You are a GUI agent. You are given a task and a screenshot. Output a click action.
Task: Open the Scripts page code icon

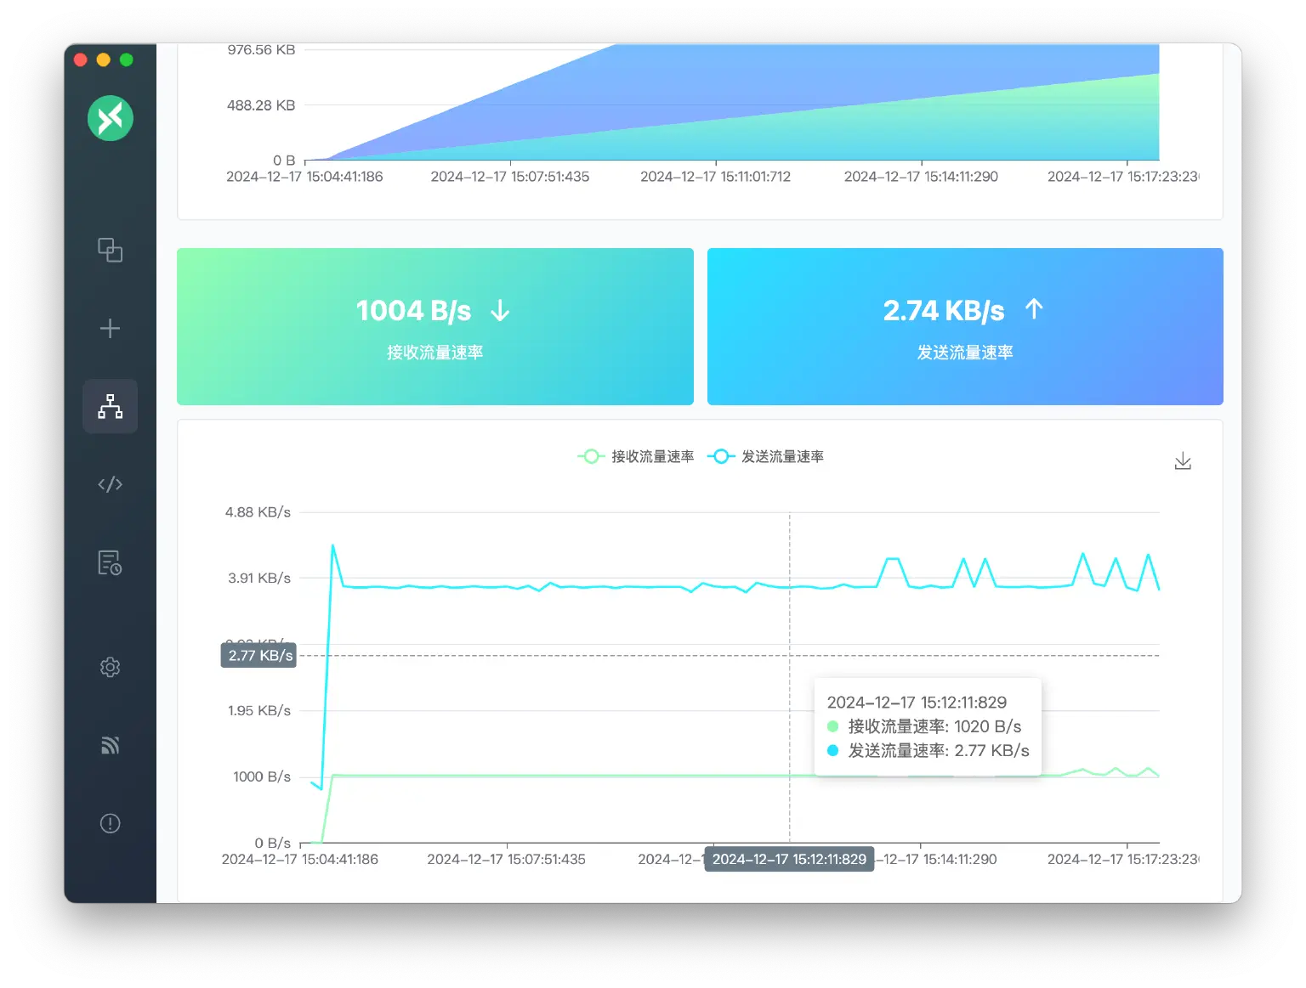[110, 484]
